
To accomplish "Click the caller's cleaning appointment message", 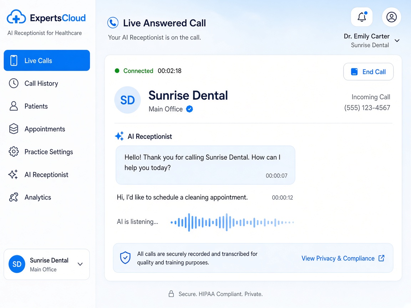I will pyautogui.click(x=182, y=197).
